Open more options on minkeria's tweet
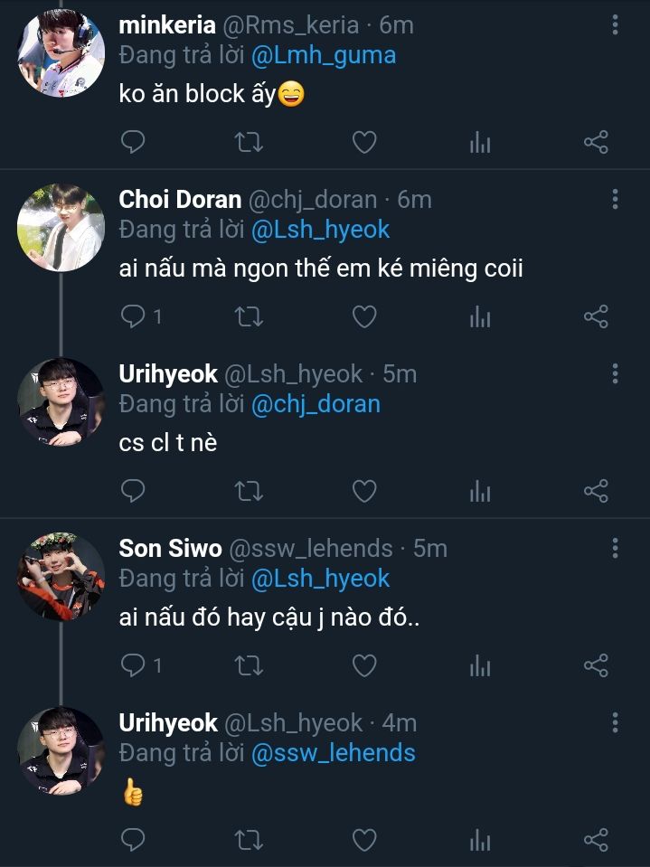 (x=615, y=25)
